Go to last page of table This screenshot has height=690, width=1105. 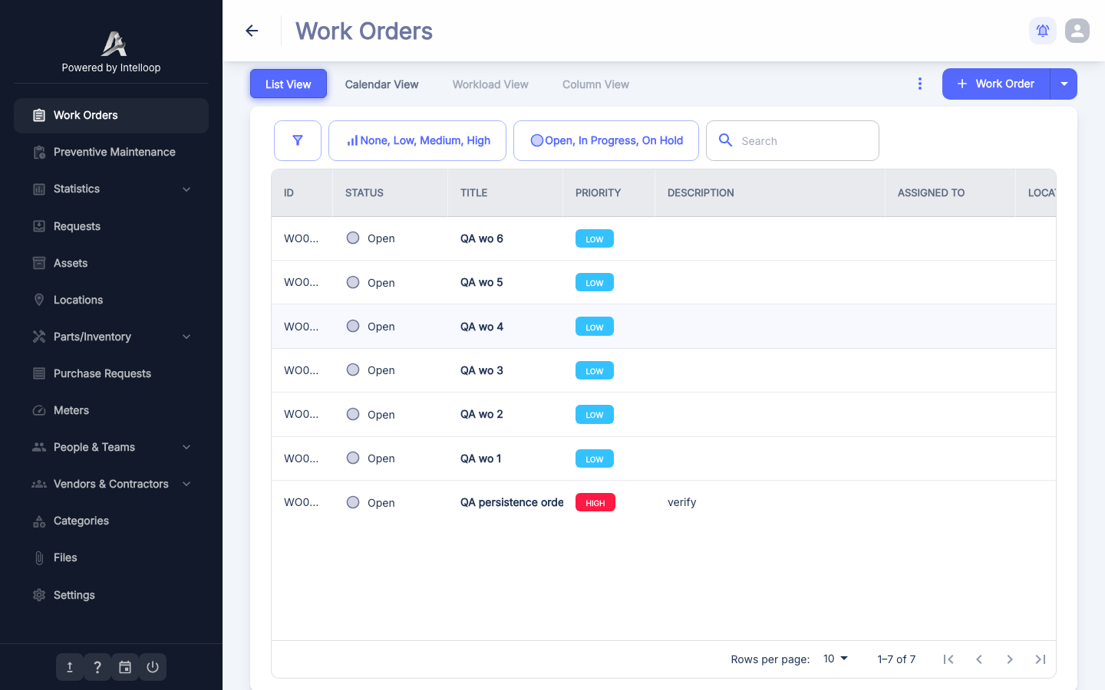(1041, 659)
